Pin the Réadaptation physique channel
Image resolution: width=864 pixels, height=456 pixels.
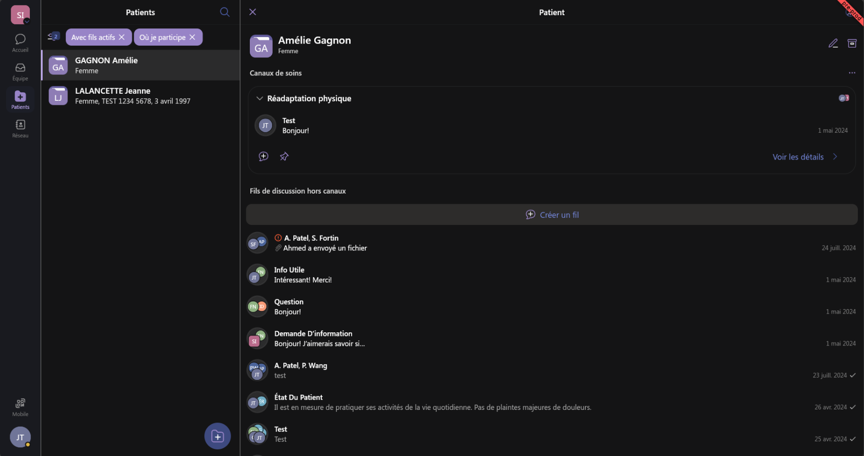[284, 157]
